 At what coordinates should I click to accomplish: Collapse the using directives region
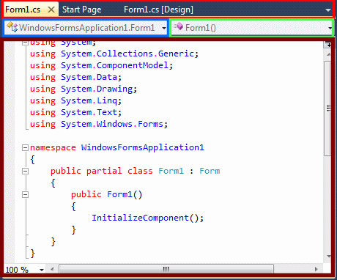(x=25, y=43)
